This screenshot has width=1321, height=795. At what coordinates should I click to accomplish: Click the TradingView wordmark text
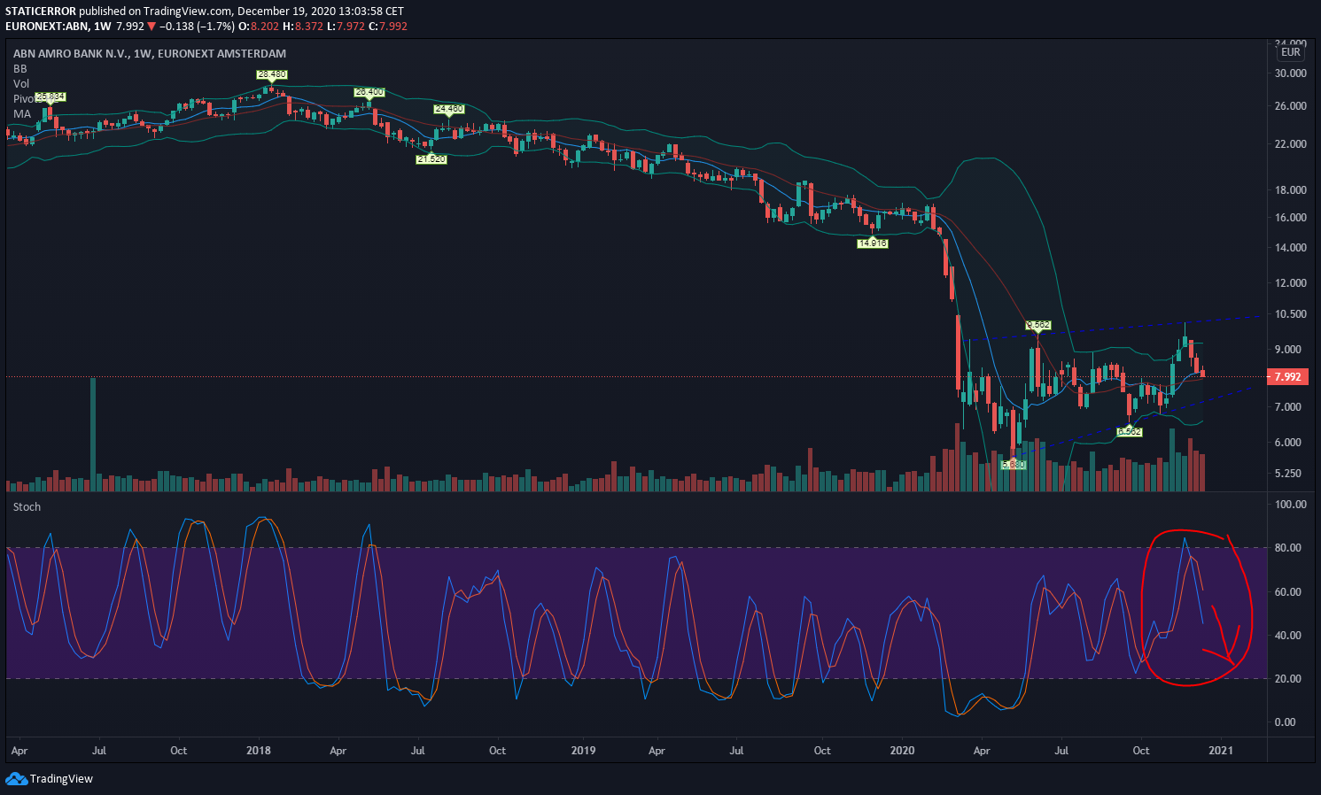pyautogui.click(x=61, y=779)
